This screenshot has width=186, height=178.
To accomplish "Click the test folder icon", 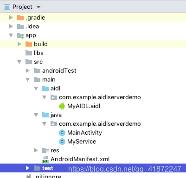I will click(x=37, y=168).
